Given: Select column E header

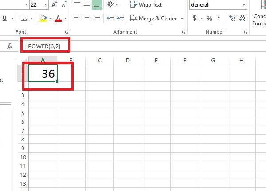Looking at the screenshot, I should point(156,61).
